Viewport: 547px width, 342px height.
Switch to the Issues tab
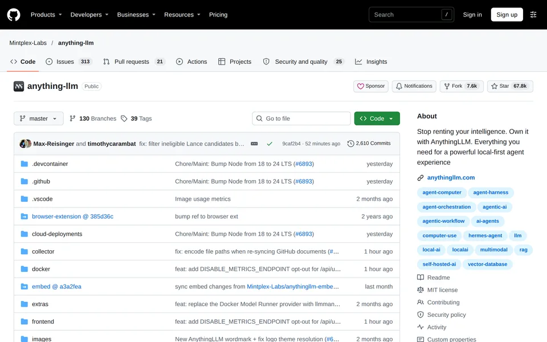pyautogui.click(x=68, y=62)
